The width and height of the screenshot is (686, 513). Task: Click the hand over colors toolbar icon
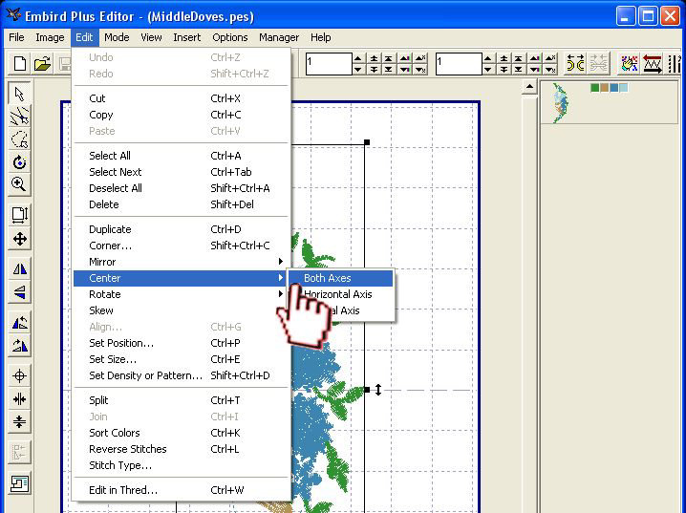(x=629, y=64)
